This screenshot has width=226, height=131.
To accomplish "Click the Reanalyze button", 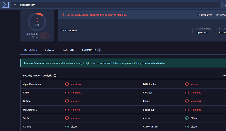I will pos(205,15).
